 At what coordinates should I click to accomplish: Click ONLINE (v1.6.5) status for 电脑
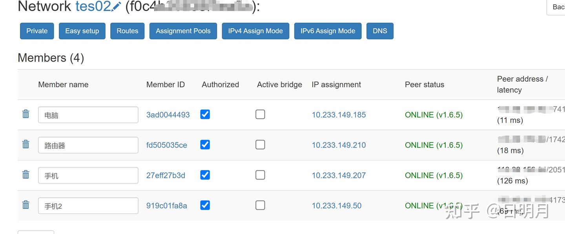coord(434,115)
